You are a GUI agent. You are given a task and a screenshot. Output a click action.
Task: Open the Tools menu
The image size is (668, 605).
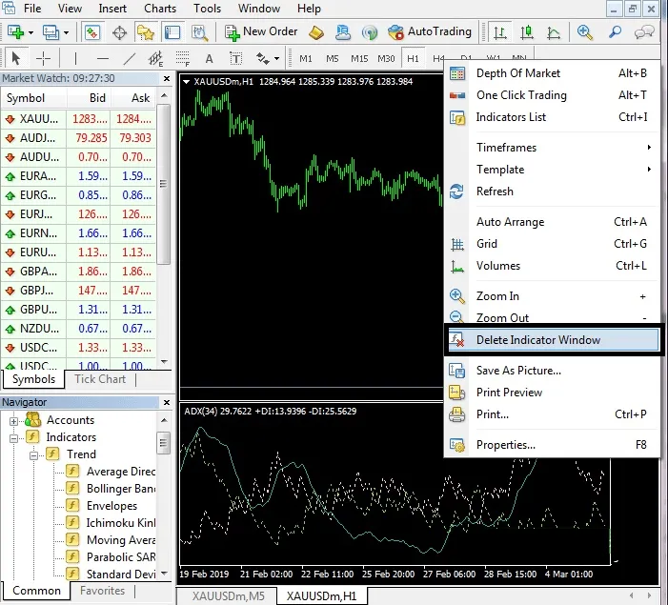point(207,9)
